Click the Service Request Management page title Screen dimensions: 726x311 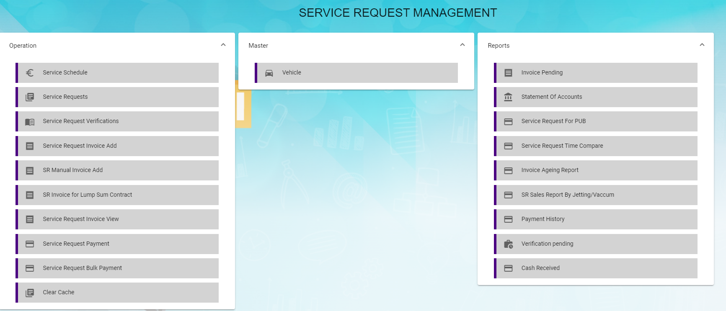(398, 13)
